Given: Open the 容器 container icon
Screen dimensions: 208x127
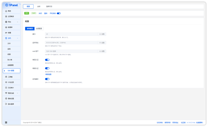Looking at the screenshot, I should click(6, 33).
